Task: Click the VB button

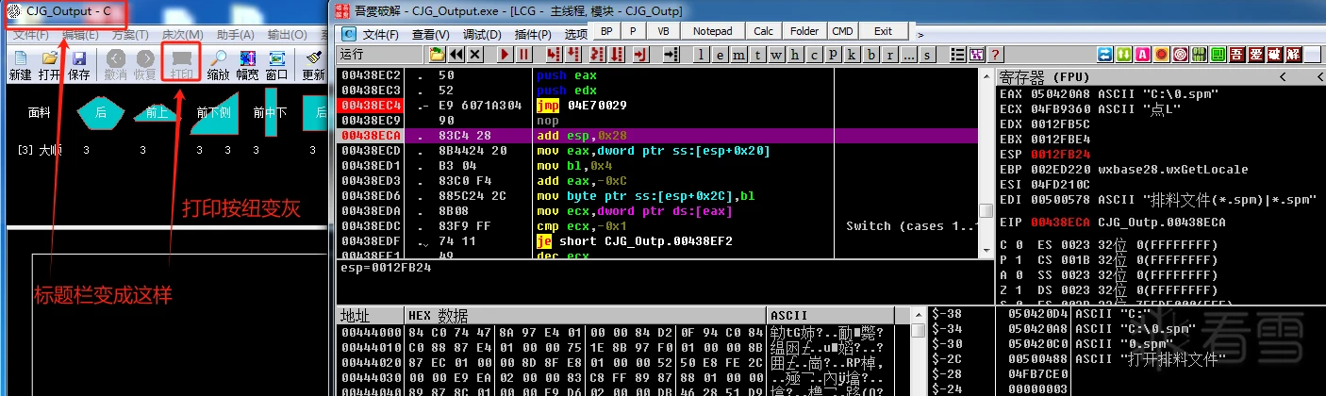Action: click(x=663, y=31)
